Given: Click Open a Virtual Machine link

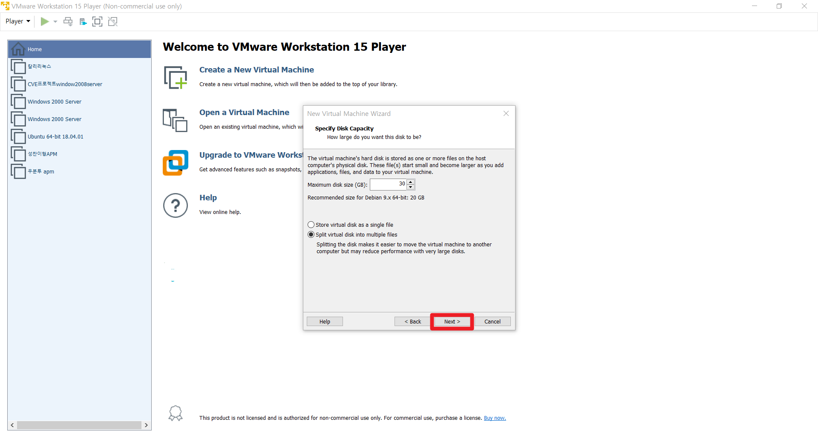Looking at the screenshot, I should pyautogui.click(x=244, y=113).
